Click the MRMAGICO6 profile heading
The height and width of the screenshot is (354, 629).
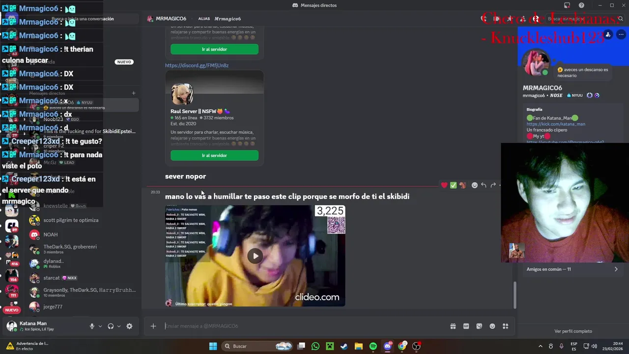pyautogui.click(x=542, y=88)
